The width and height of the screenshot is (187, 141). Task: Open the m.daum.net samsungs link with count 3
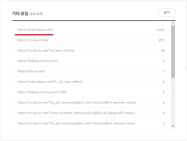click(x=76, y=123)
